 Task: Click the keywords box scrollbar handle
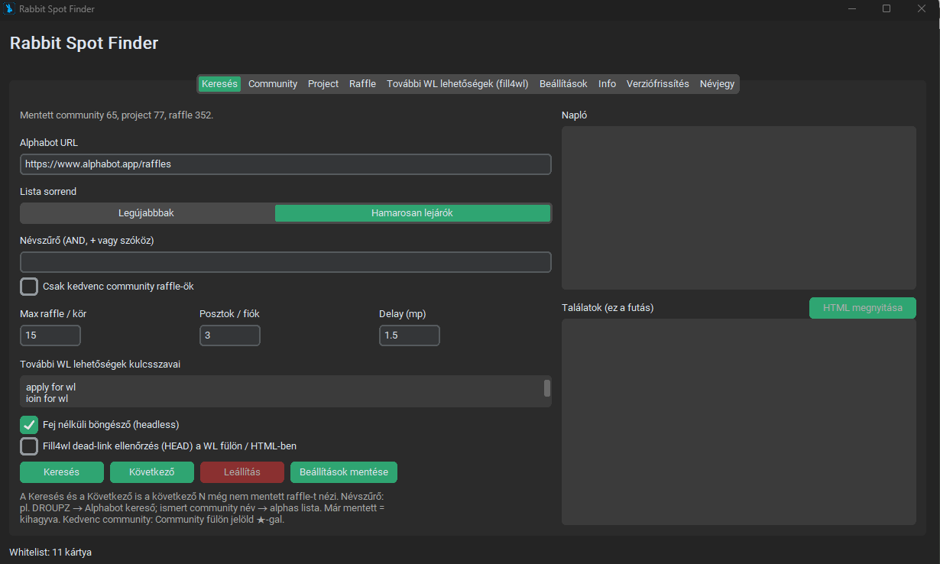pyautogui.click(x=547, y=388)
